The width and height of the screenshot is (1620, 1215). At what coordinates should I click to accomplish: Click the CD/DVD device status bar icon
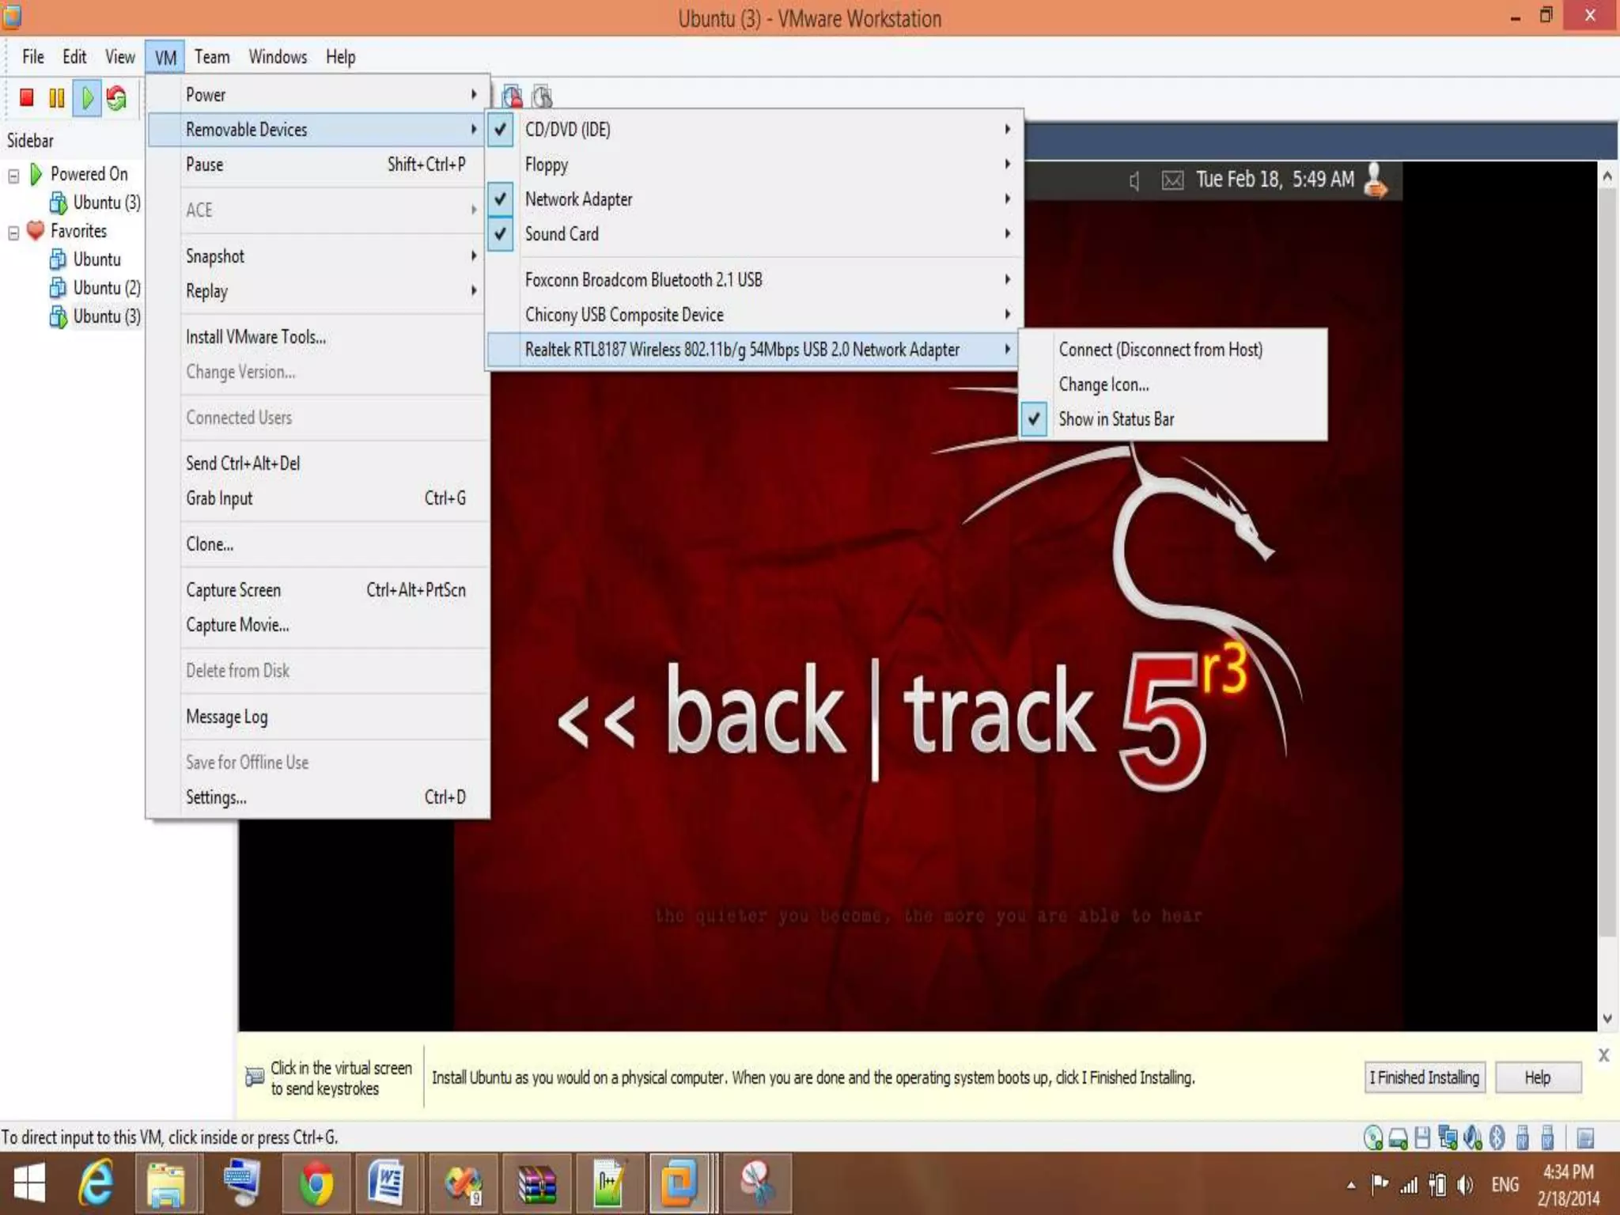[x=1373, y=1138]
